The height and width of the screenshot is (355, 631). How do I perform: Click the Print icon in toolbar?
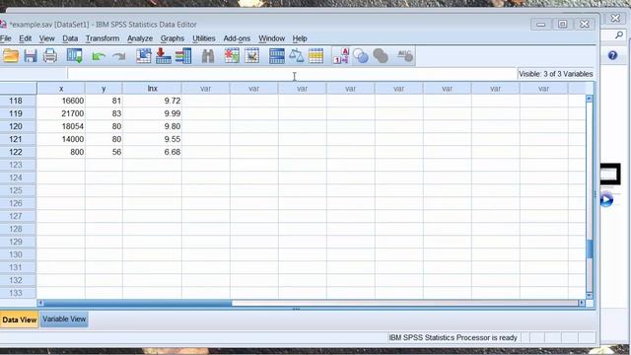(x=50, y=56)
